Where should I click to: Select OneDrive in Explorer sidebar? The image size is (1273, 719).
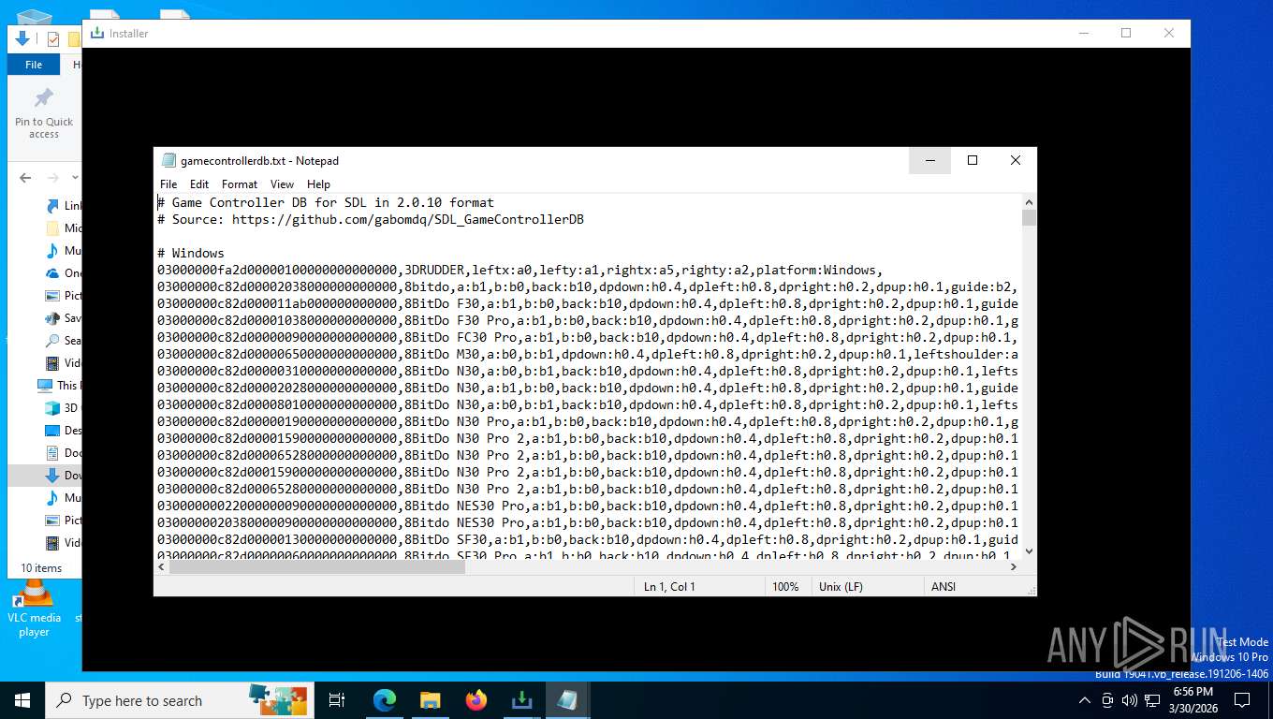[x=64, y=273]
